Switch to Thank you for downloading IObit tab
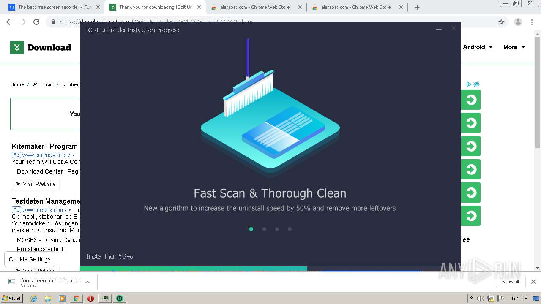This screenshot has width=541, height=304. pos(155,7)
